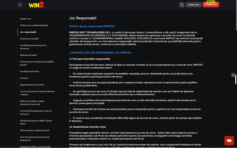Open the Contact sidebar link
The width and height of the screenshot is (237, 148).
[x=24, y=78]
